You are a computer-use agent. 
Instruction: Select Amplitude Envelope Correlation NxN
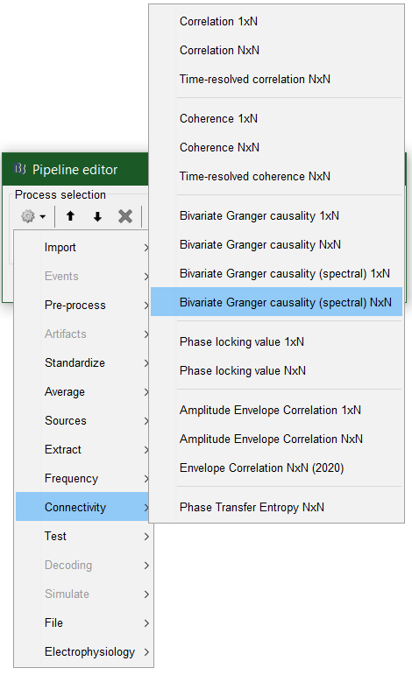[x=276, y=439]
